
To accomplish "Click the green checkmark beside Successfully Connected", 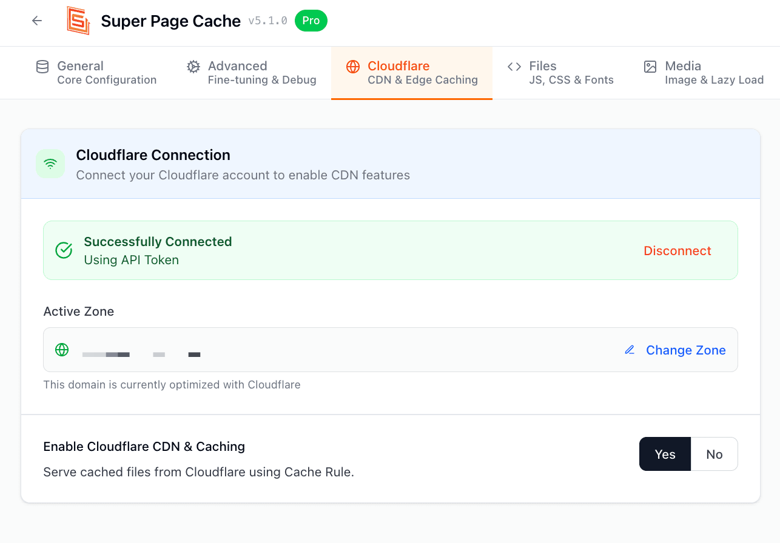I will coord(64,250).
